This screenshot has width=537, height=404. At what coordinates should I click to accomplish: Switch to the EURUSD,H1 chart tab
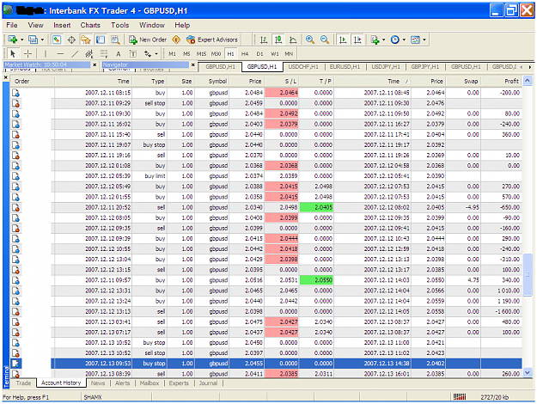(x=345, y=66)
